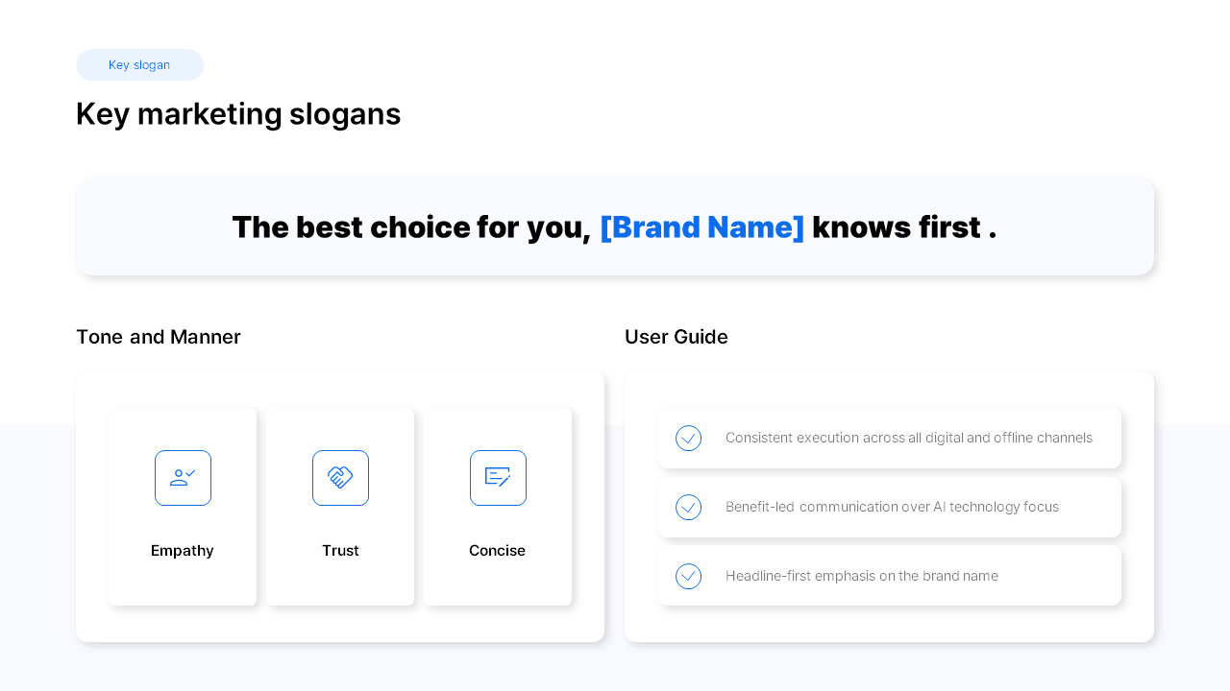Image resolution: width=1230 pixels, height=691 pixels.
Task: Click the Empathy person-check icon
Action: [183, 478]
